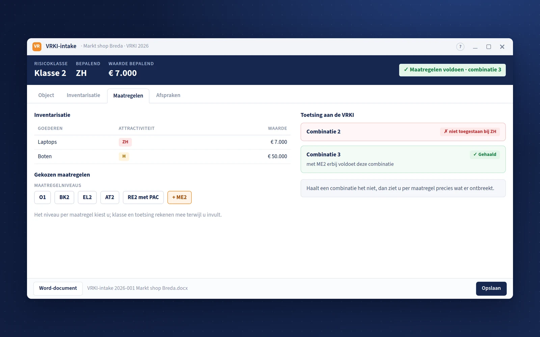The width and height of the screenshot is (540, 337).
Task: Click the Gehaald status badge
Action: click(x=485, y=155)
